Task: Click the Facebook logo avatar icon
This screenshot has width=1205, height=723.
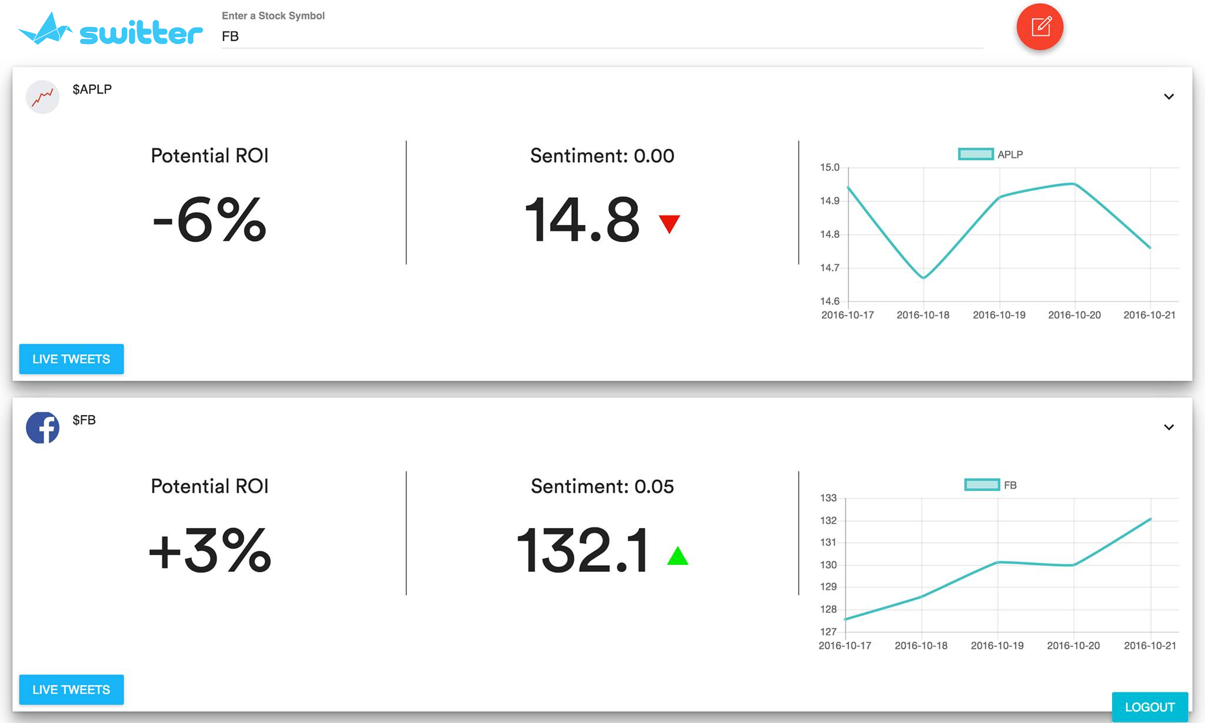Action: coord(42,428)
